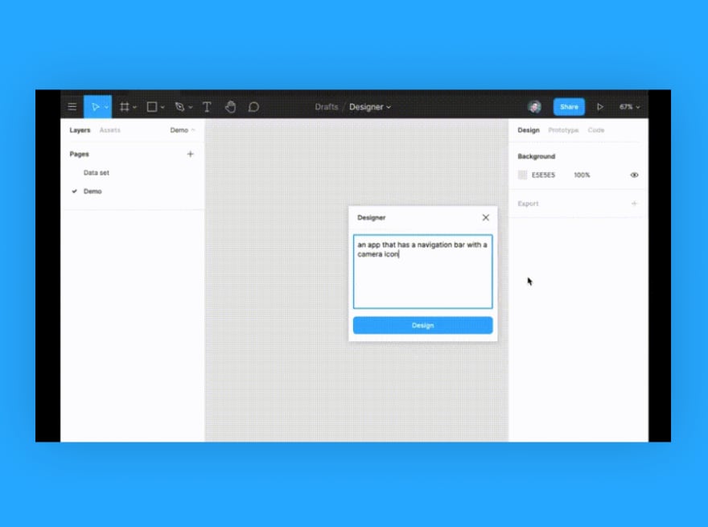
Task: Switch to the Code tab
Action: pos(595,130)
